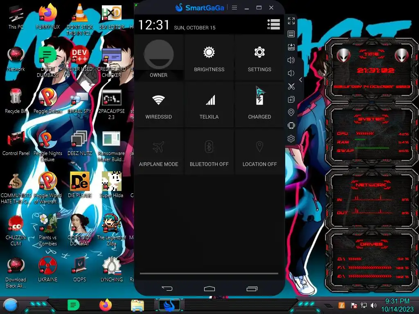Select the Ransomware Maker Builder shortcut
This screenshot has height=314, width=419.
tap(112, 146)
